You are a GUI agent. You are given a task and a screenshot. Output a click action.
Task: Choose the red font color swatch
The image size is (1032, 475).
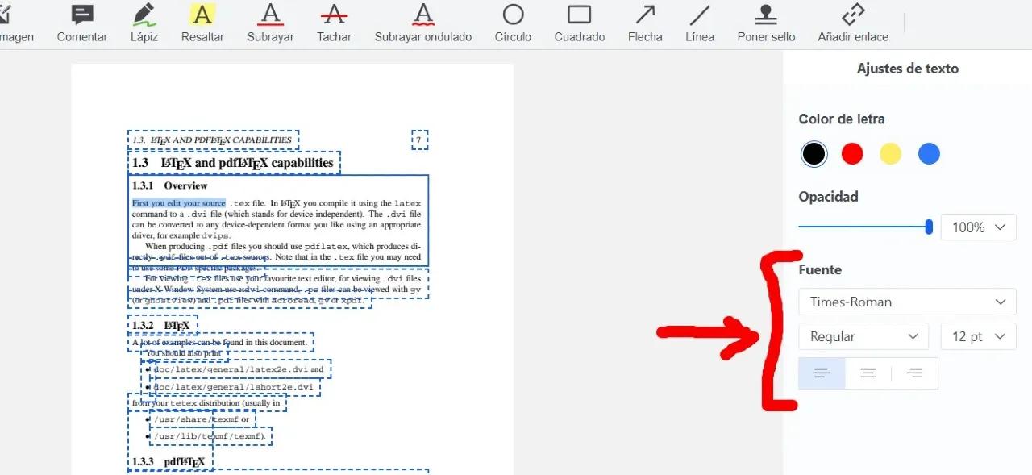pos(852,154)
